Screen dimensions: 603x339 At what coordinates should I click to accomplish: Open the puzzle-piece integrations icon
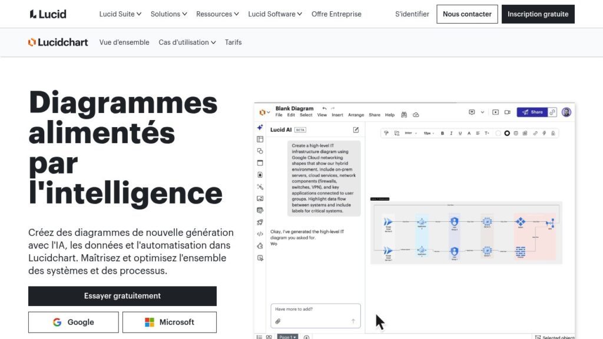click(x=260, y=246)
